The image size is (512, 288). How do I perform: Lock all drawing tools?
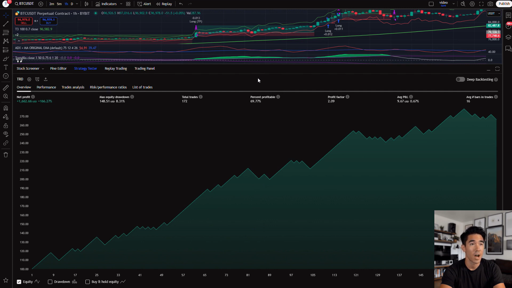[6, 125]
